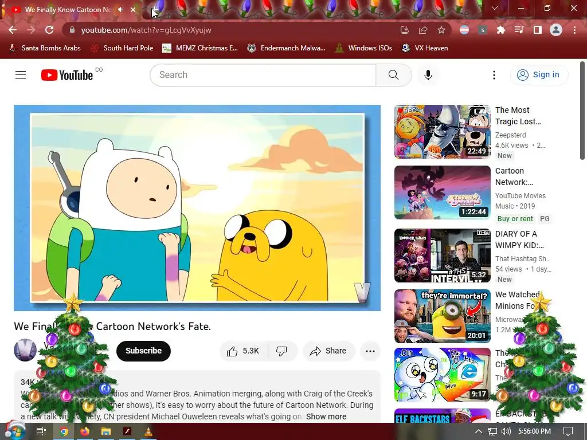The height and width of the screenshot is (440, 587).
Task: Open the volume icon in system tray
Action: coord(506,431)
